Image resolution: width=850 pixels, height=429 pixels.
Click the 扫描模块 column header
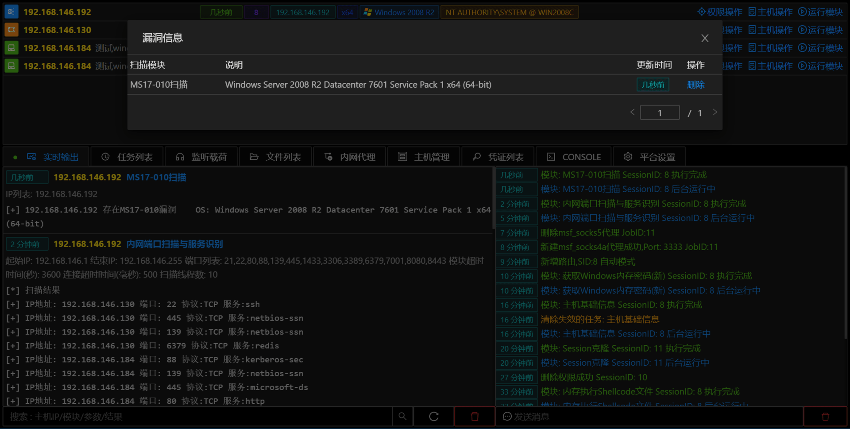pos(147,65)
